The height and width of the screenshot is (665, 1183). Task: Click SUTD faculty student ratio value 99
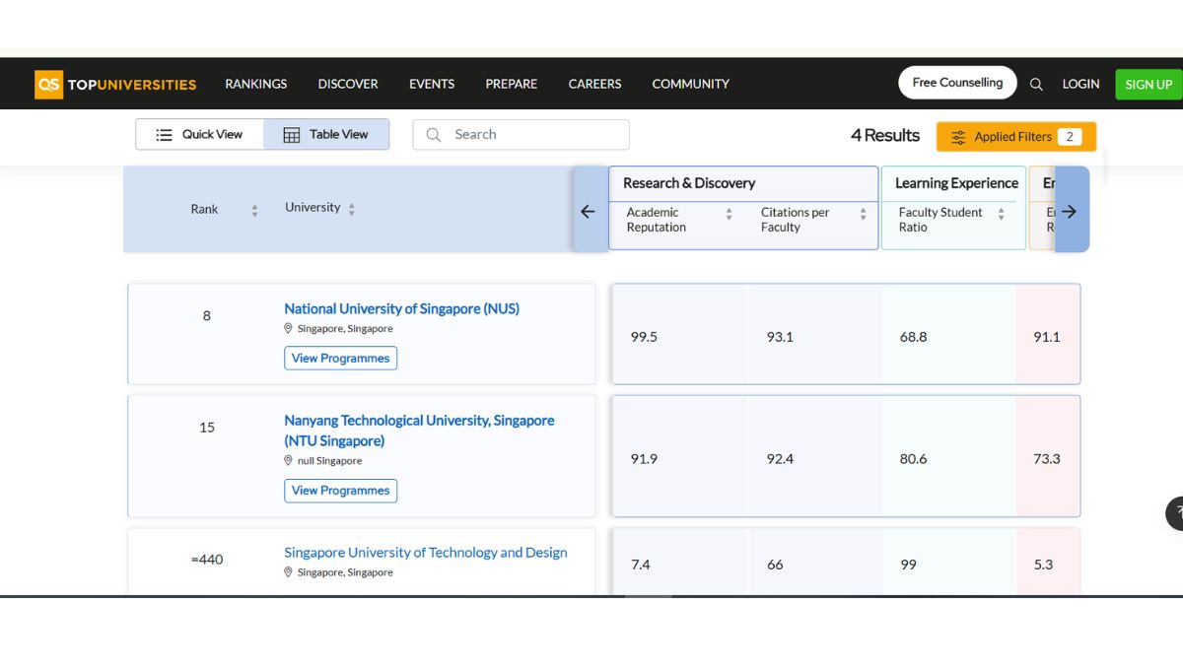pos(908,565)
